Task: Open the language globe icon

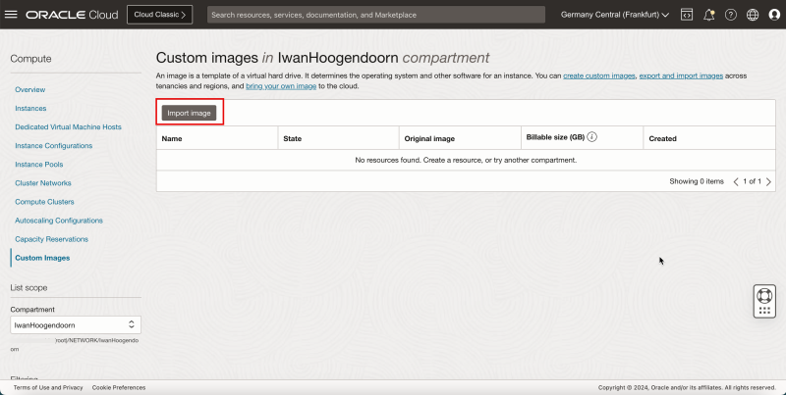Action: 753,15
